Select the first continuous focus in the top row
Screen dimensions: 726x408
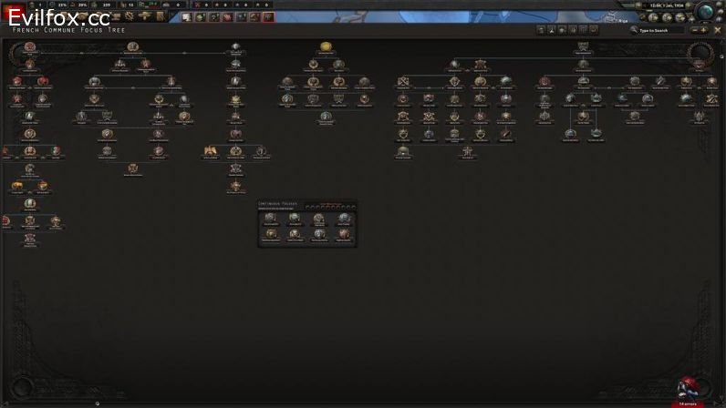tap(270, 219)
